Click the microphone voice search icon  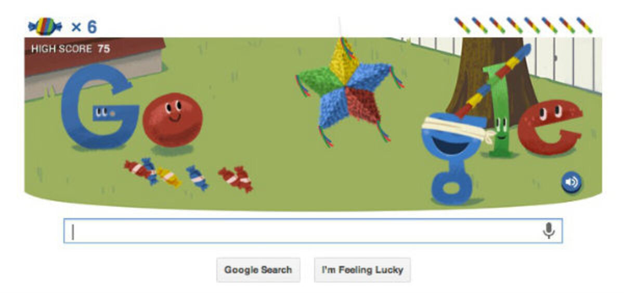coord(549,231)
